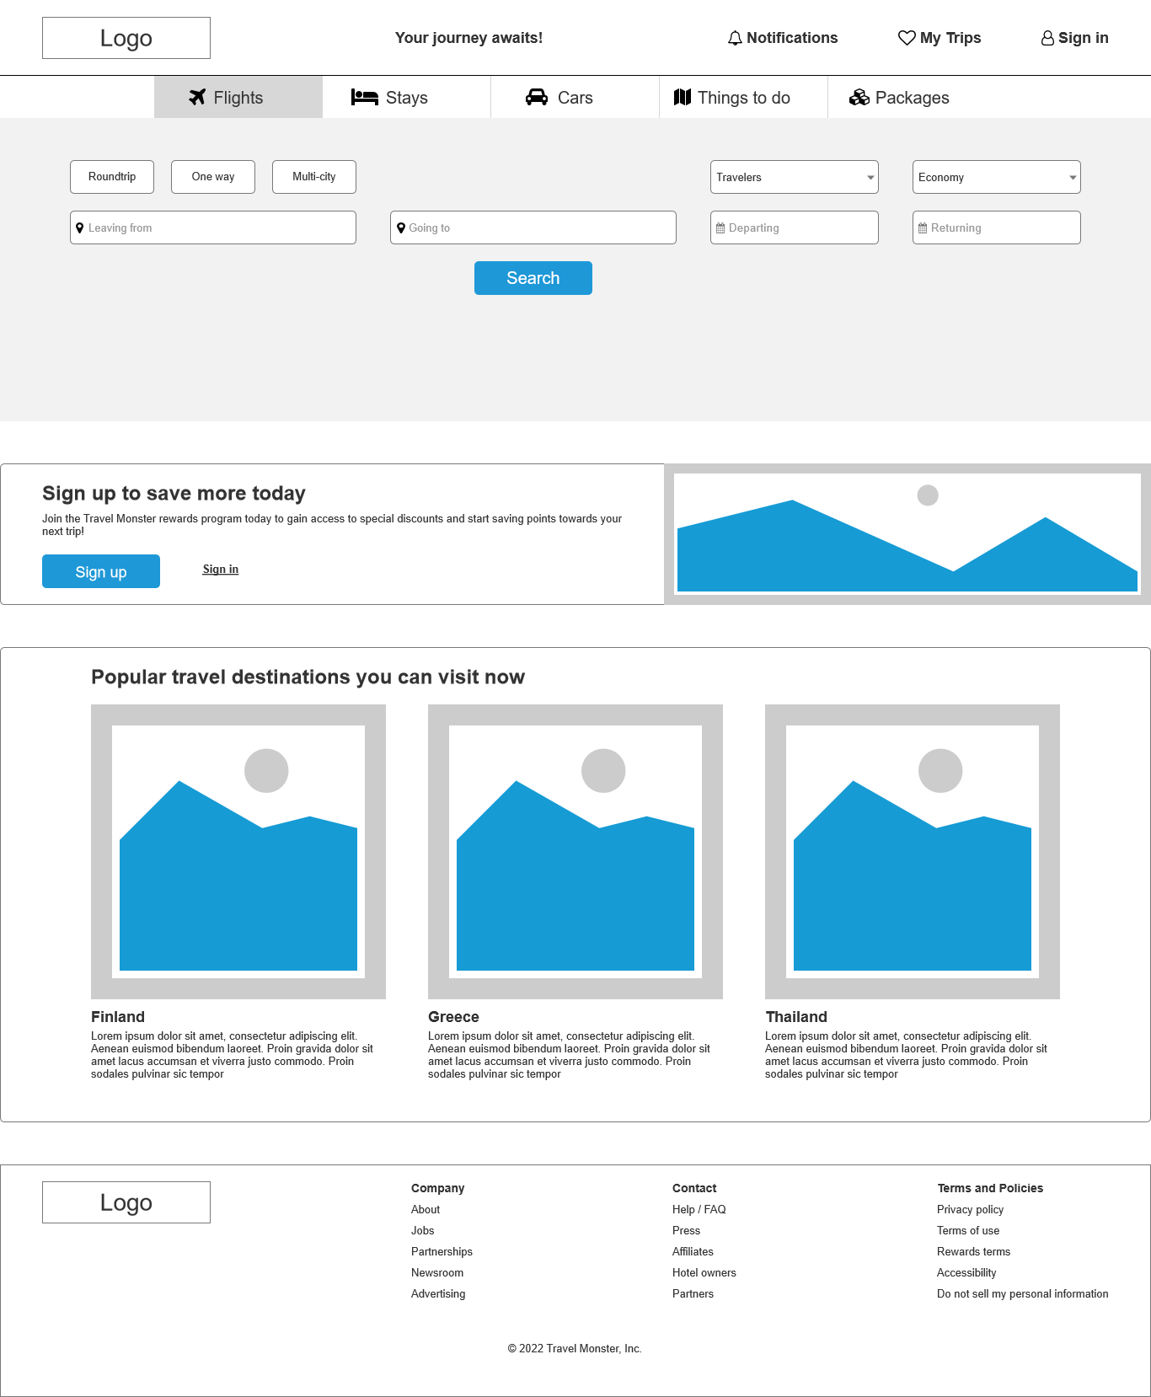Open the Affiliates footer link
The width and height of the screenshot is (1151, 1397).
(x=693, y=1251)
